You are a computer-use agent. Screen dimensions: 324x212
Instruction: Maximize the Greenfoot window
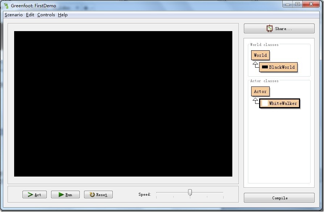coord(297,4)
